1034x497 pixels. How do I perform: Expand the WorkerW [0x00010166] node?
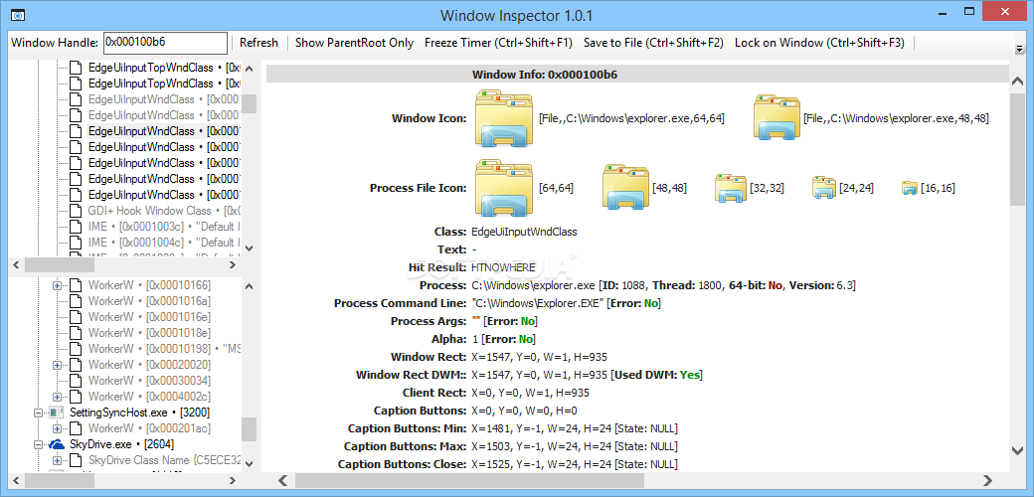[x=57, y=285]
